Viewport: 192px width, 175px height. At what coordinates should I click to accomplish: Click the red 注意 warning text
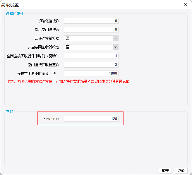(x=68, y=81)
